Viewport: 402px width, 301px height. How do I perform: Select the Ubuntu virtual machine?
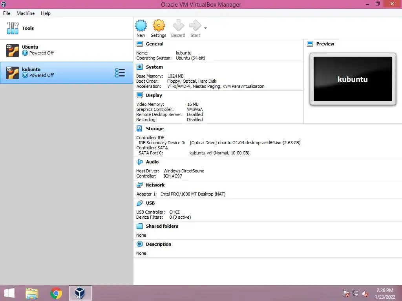[66, 50]
